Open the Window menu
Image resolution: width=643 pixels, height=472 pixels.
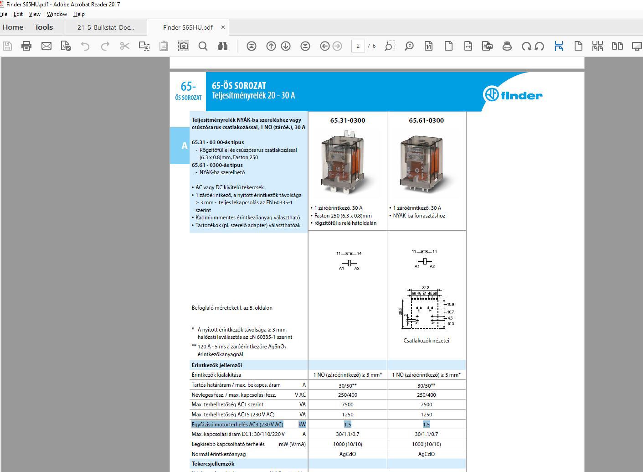pyautogui.click(x=57, y=14)
